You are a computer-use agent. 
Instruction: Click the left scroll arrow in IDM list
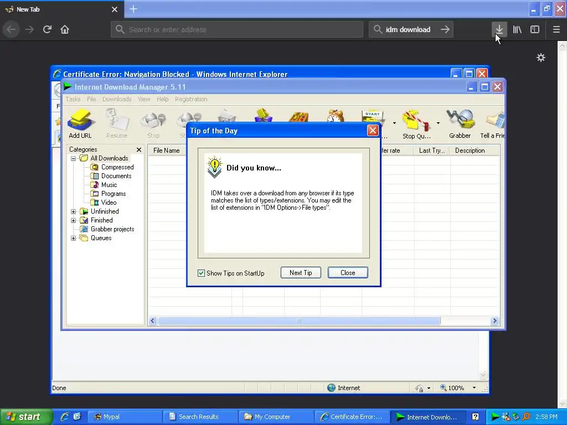(153, 320)
